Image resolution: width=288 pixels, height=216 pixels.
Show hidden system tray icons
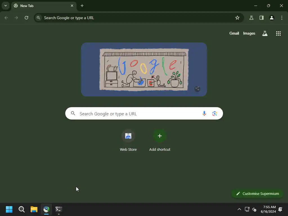coord(239,209)
